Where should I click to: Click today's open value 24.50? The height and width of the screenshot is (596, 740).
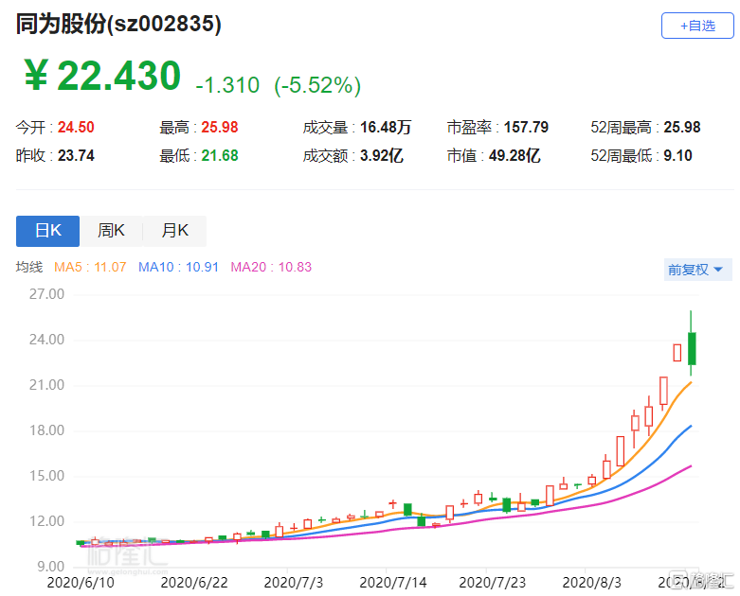point(76,127)
